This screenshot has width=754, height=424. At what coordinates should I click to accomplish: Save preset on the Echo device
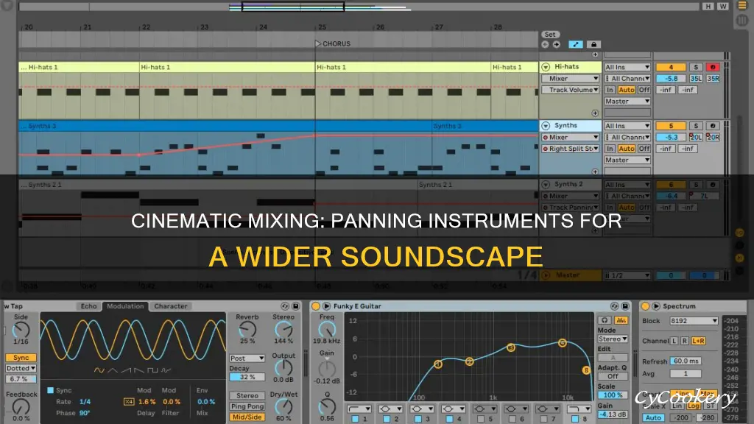click(296, 306)
